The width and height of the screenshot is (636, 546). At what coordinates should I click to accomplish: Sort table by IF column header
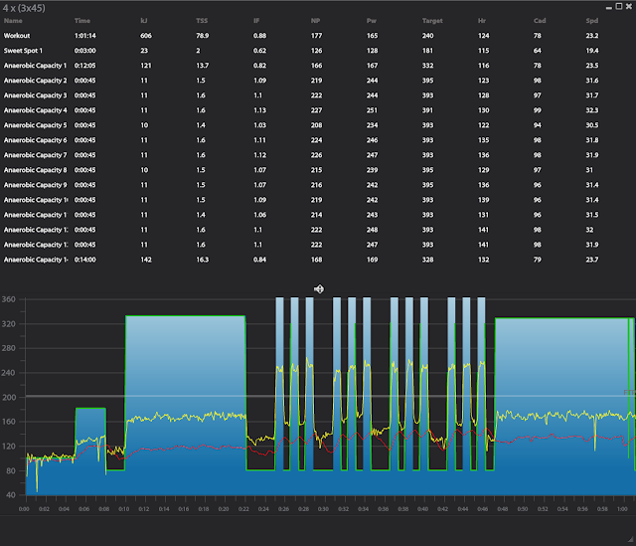tap(256, 20)
